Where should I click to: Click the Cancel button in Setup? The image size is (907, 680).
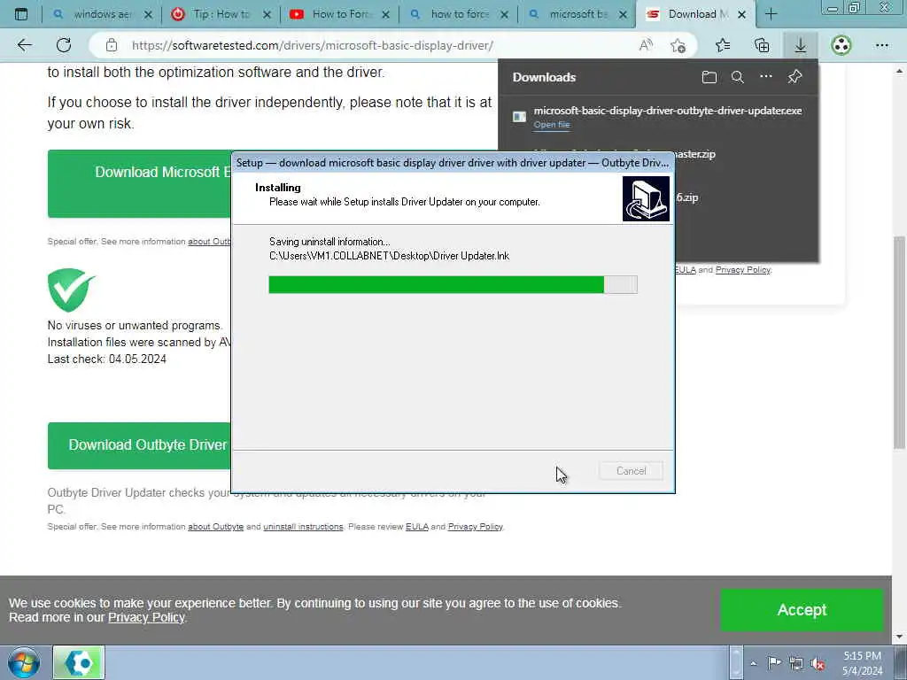click(631, 471)
